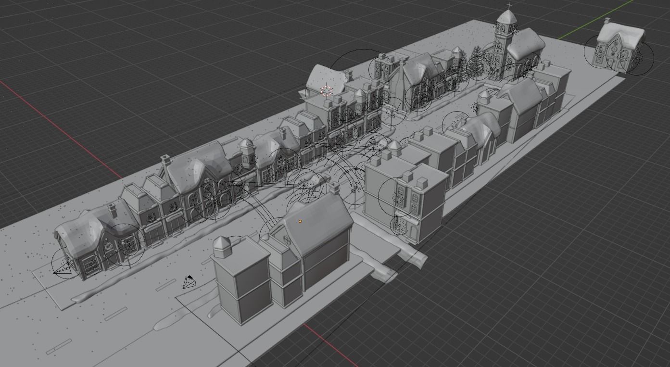This screenshot has height=367, width=670.
Task: Select the domed cap on the front building
Action: [222, 246]
